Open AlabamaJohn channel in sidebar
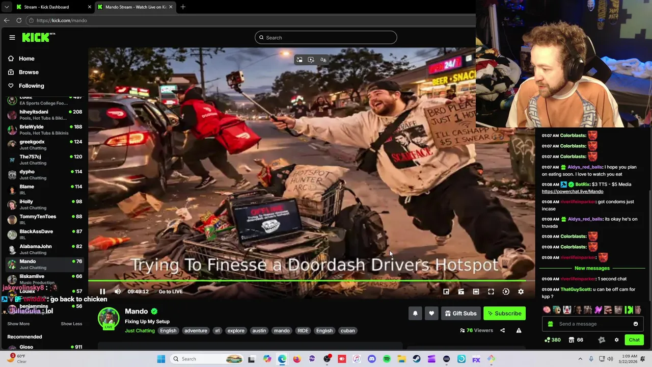The image size is (652, 367). (44, 249)
